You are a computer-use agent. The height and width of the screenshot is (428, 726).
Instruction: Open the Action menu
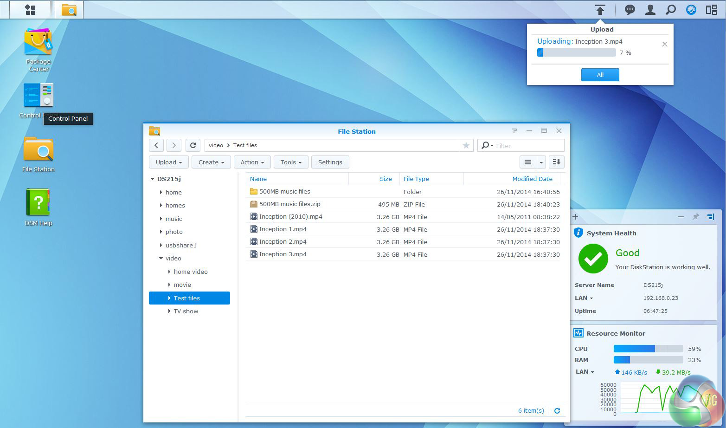point(252,162)
